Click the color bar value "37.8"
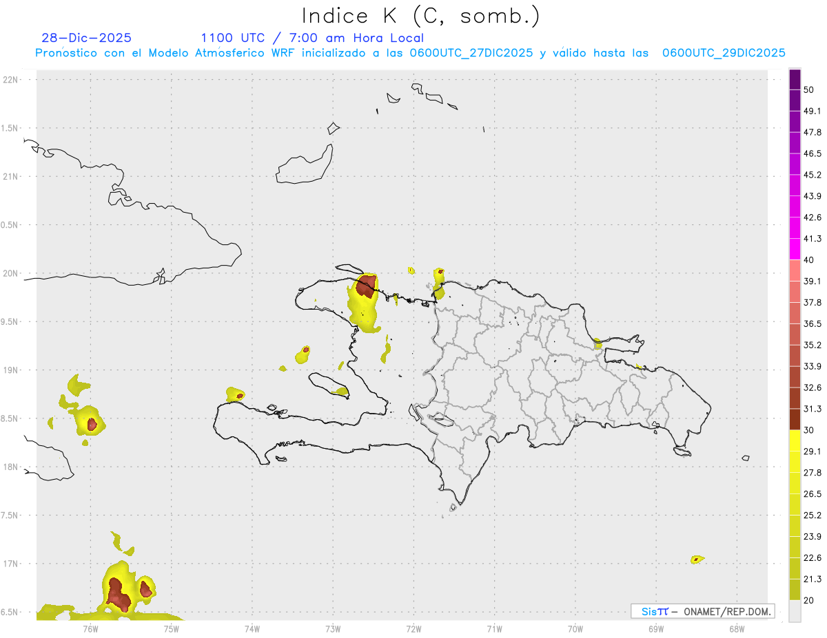Viewport: 827px width, 638px height. pyautogui.click(x=813, y=303)
